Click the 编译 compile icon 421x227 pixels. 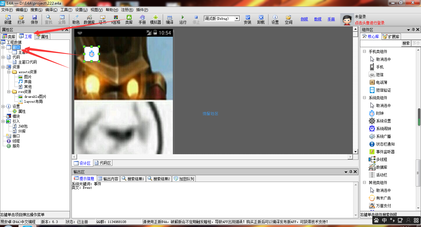170,19
